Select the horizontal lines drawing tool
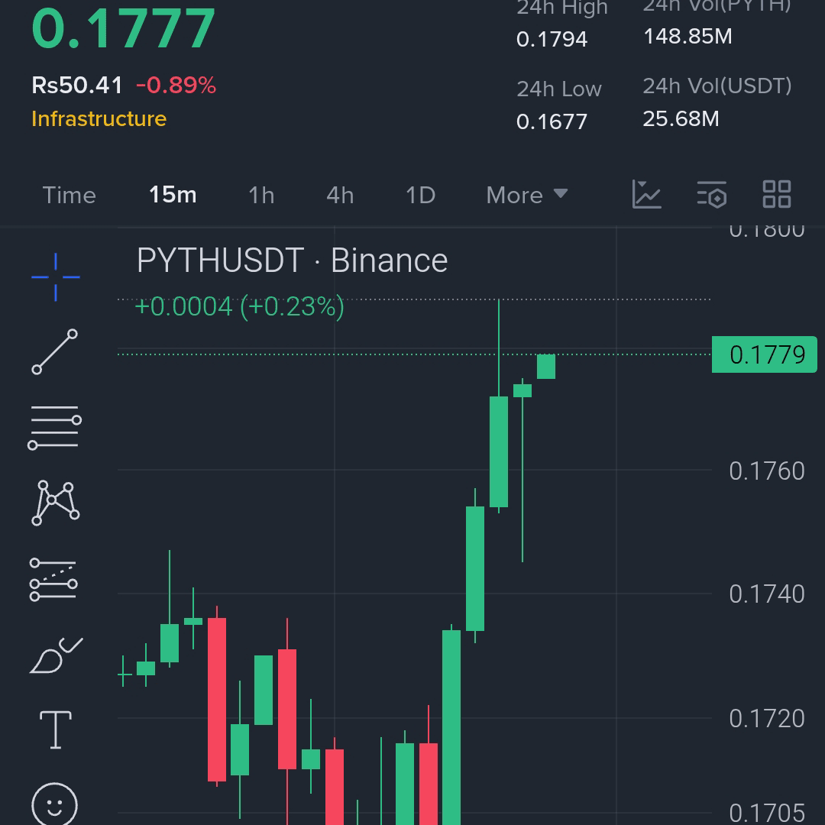Viewport: 825px width, 825px height. click(x=55, y=427)
